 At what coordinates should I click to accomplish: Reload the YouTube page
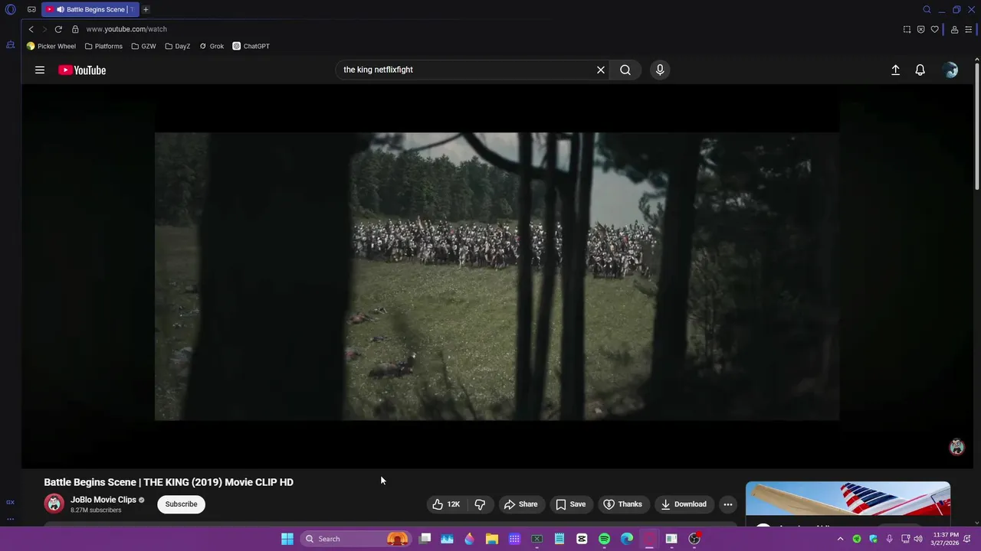(x=58, y=29)
